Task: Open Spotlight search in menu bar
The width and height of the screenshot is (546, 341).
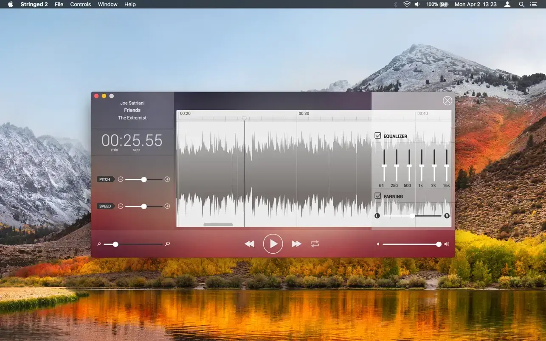Action: (x=521, y=4)
